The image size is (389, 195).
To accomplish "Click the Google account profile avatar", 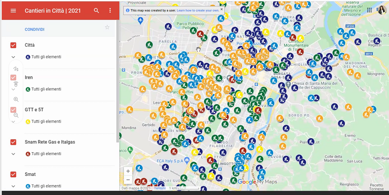I will coord(382,10).
